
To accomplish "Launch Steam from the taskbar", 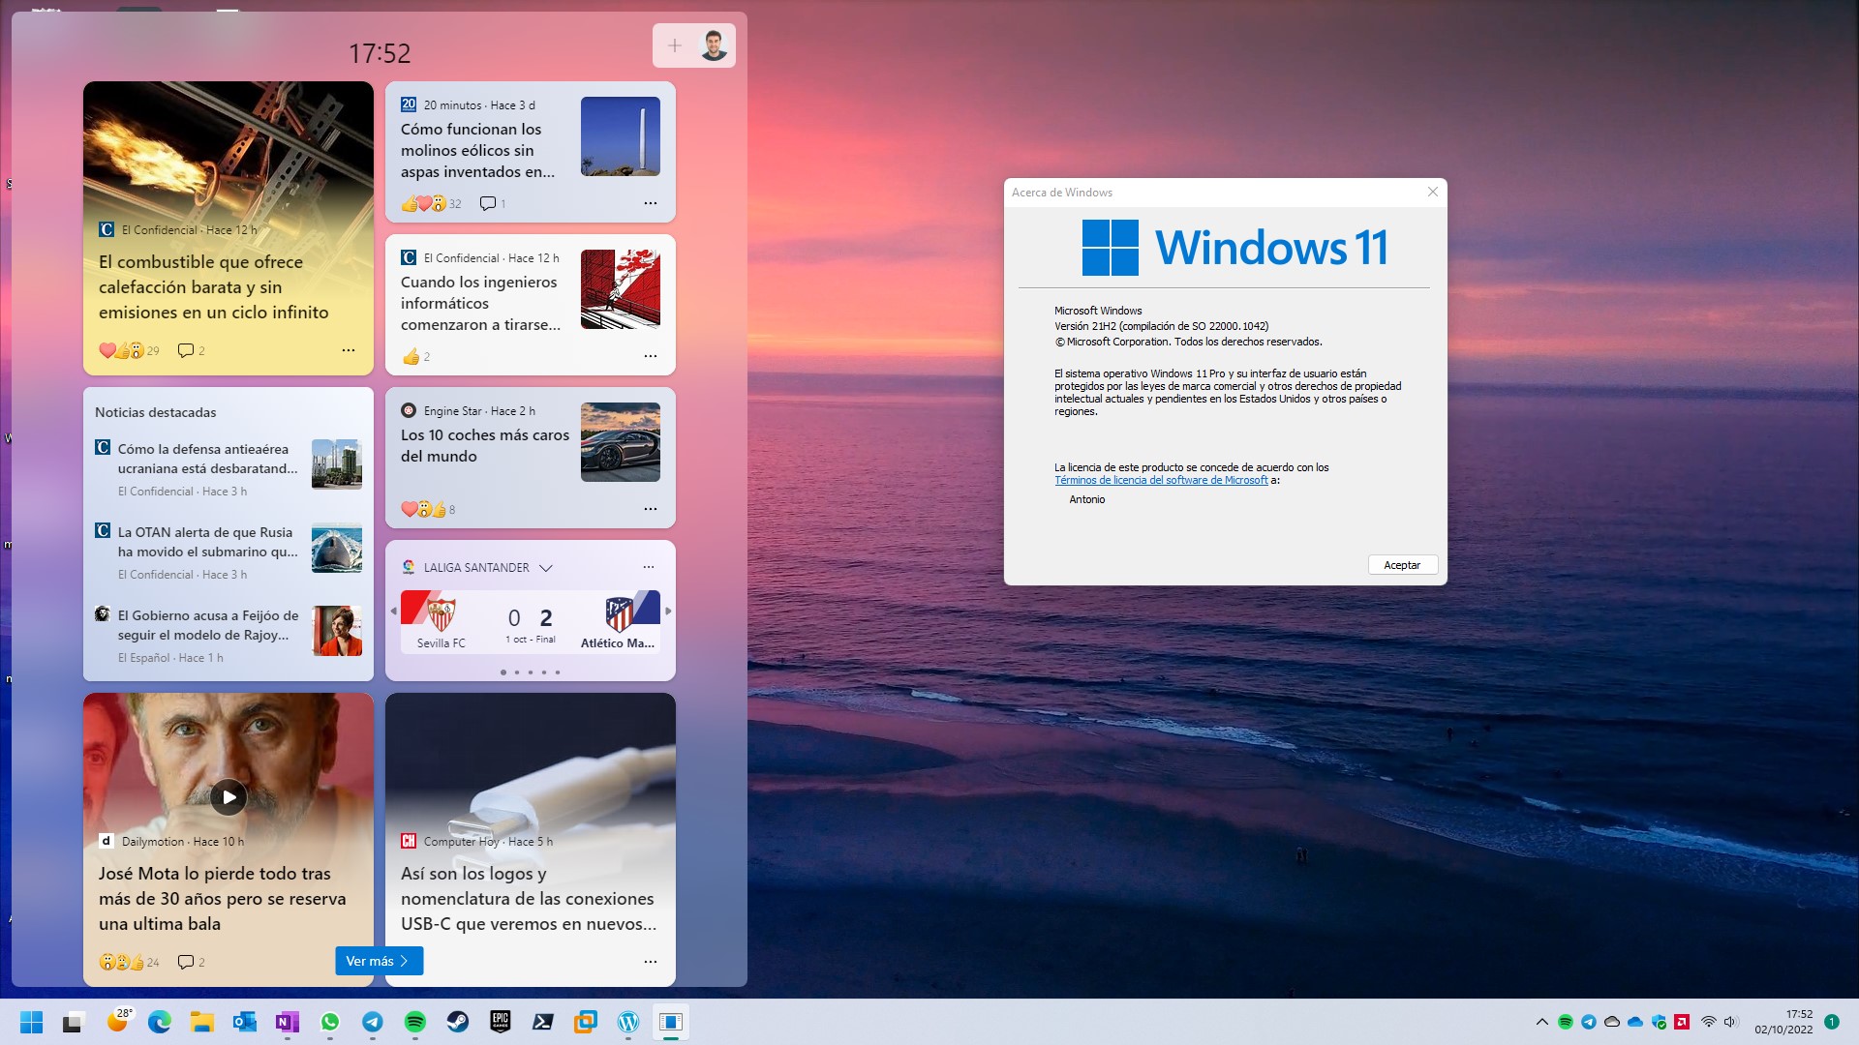I will tap(457, 1022).
